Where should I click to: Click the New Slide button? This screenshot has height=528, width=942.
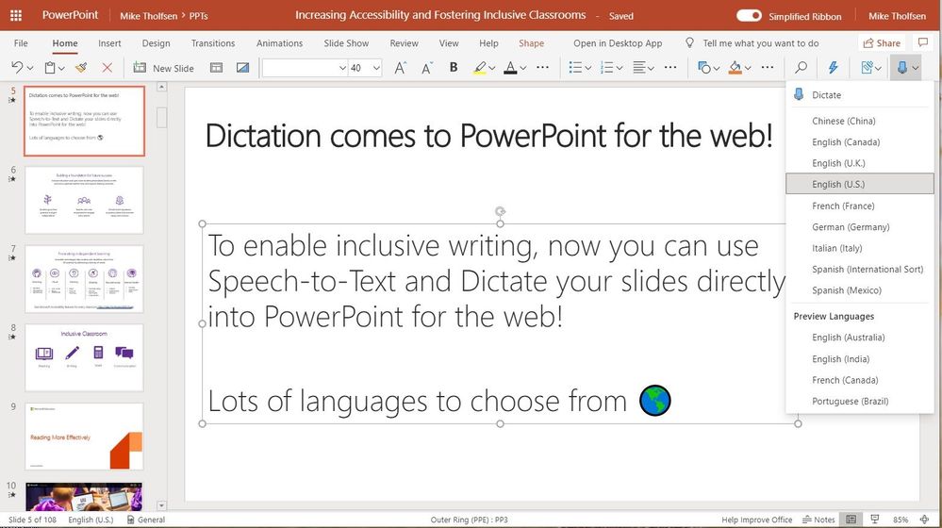[163, 68]
